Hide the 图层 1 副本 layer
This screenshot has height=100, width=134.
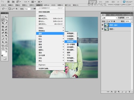click(x=103, y=25)
